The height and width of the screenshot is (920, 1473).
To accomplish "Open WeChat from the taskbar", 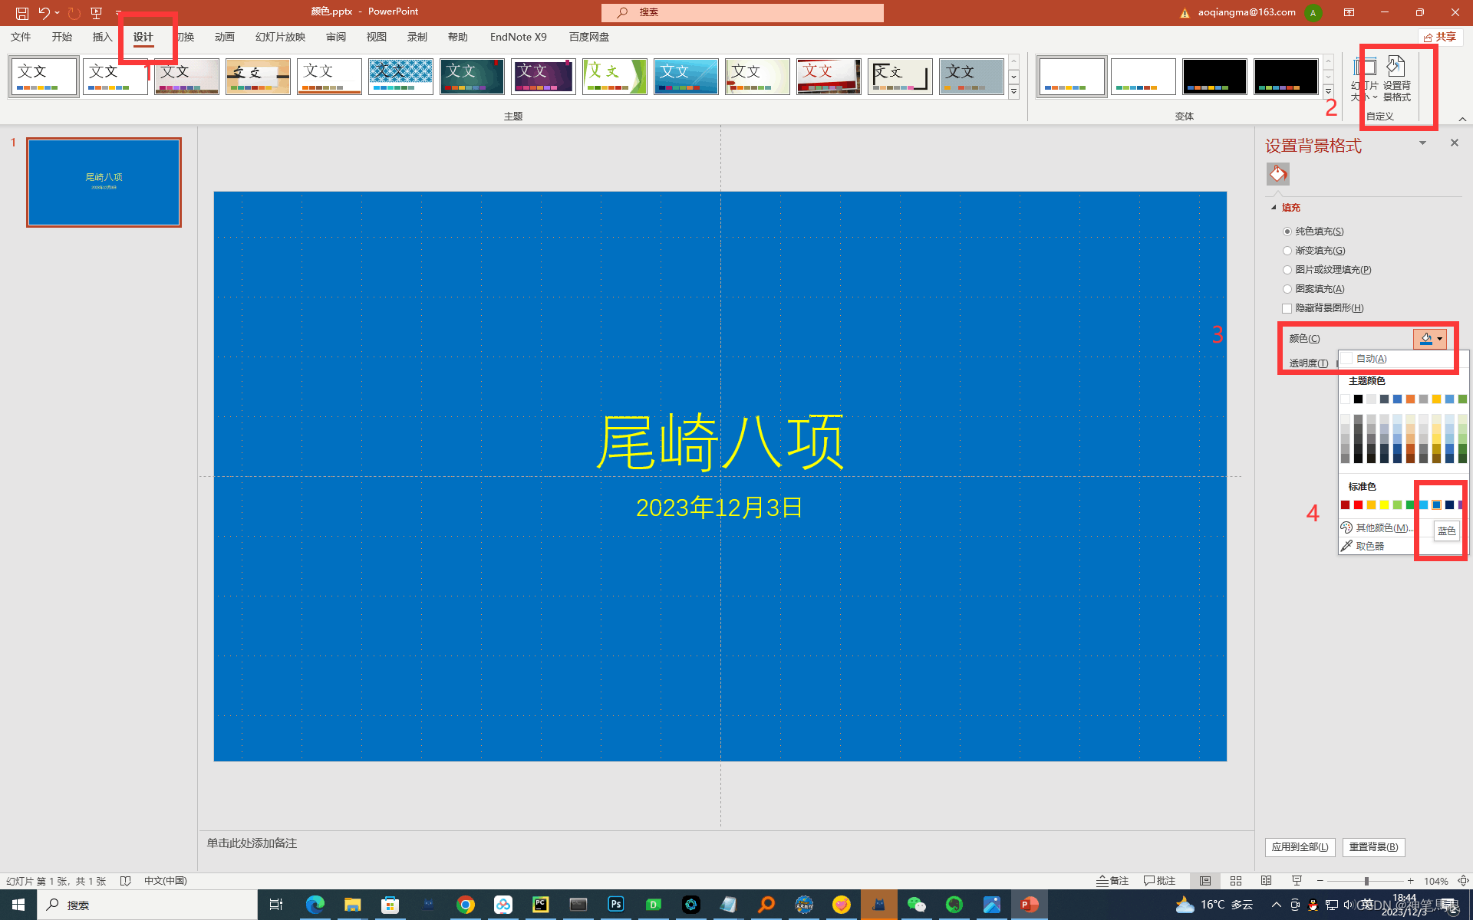I will point(916,905).
